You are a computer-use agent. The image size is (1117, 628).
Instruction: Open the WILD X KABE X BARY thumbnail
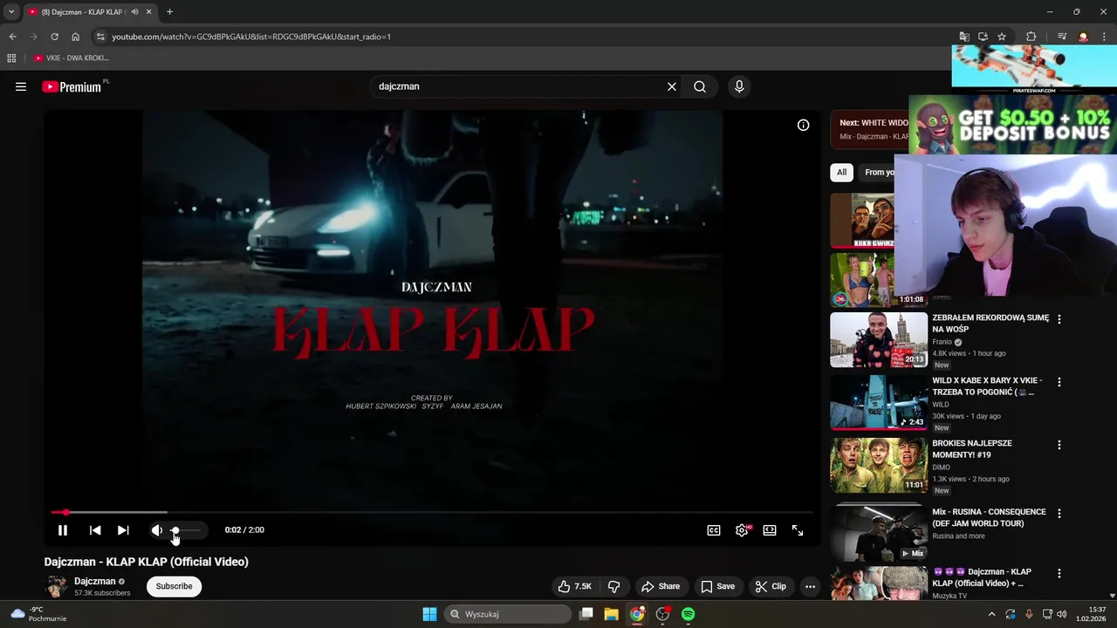(878, 402)
